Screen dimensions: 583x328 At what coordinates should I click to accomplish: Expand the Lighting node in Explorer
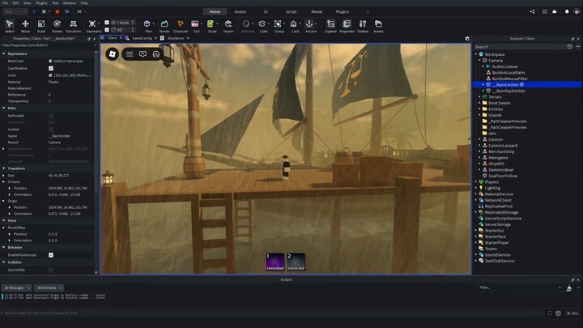coord(476,188)
